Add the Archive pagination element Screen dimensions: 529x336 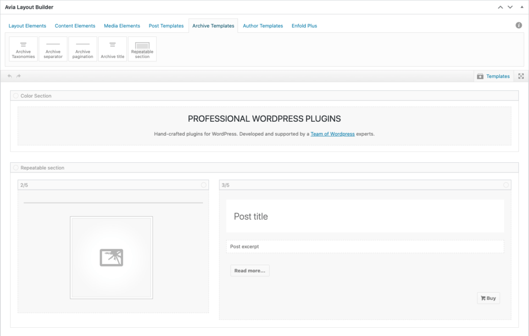[x=83, y=49]
